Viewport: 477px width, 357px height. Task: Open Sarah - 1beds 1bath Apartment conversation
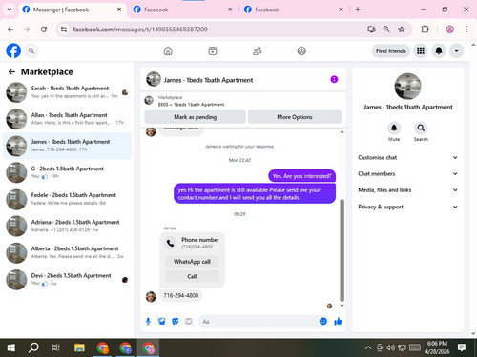[x=67, y=92]
